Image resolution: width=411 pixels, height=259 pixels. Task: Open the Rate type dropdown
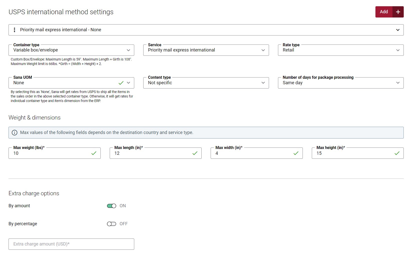[341, 50]
